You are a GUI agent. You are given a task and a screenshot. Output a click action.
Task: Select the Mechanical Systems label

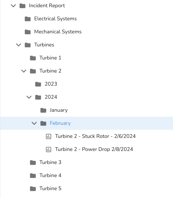click(x=58, y=32)
